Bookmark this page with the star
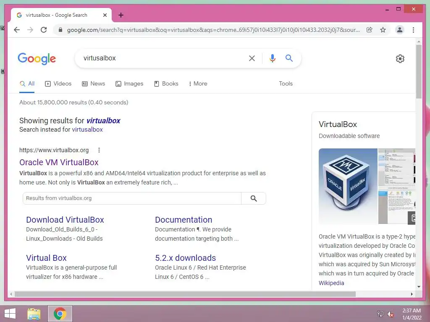The image size is (430, 322). pos(383,30)
